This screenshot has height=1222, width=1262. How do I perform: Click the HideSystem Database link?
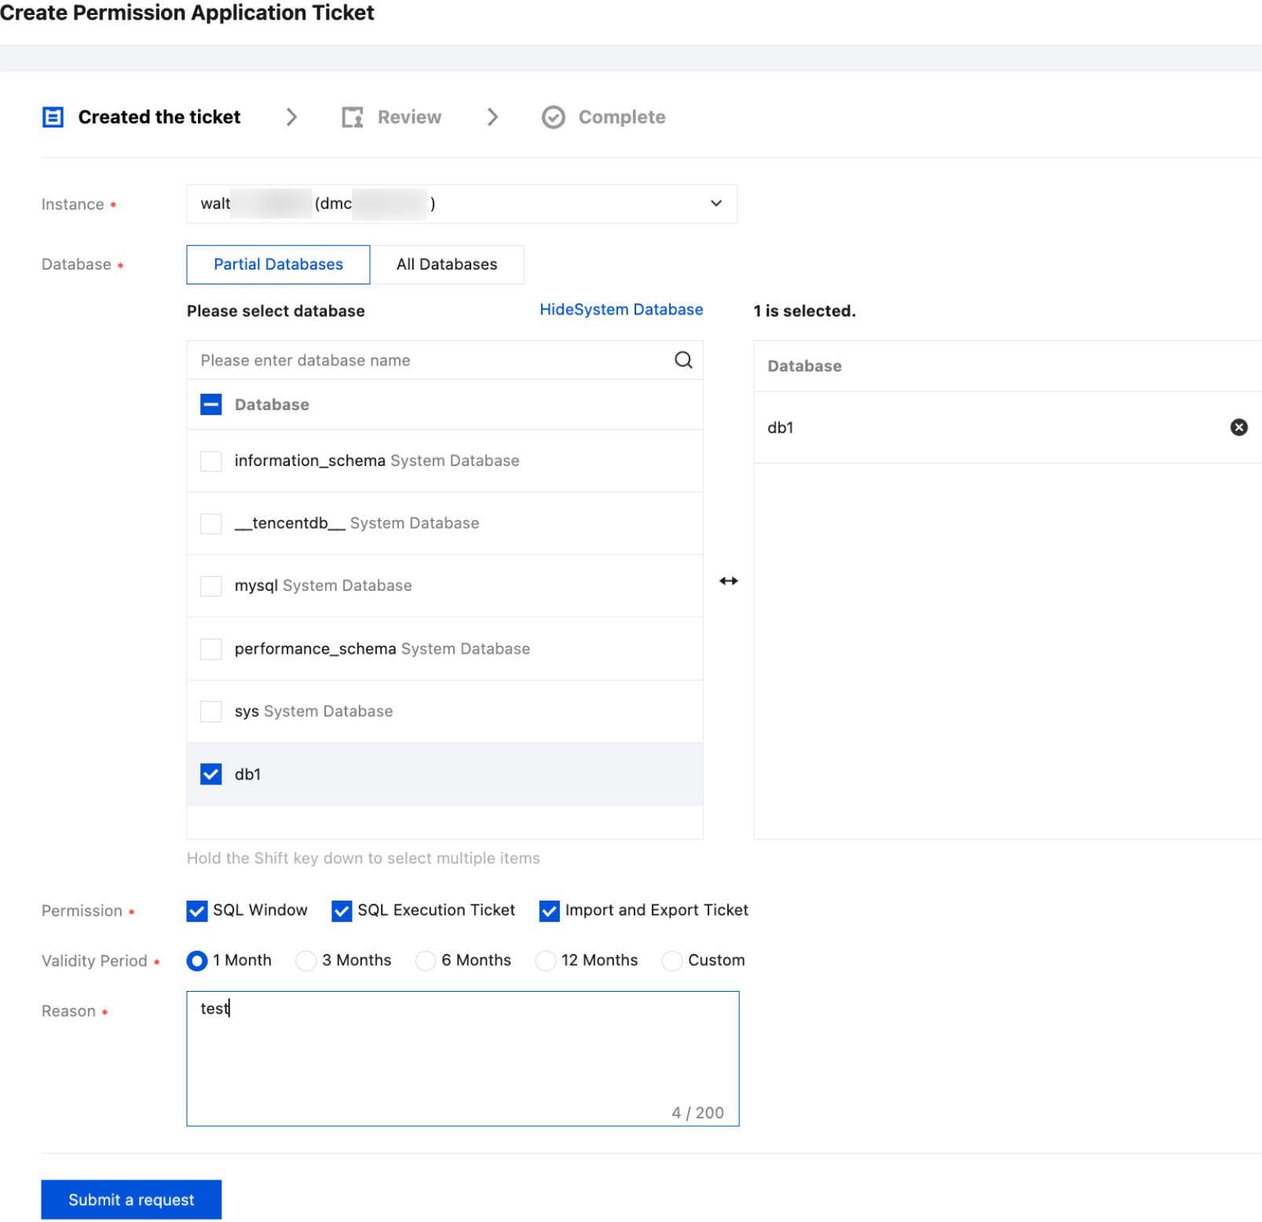click(620, 310)
